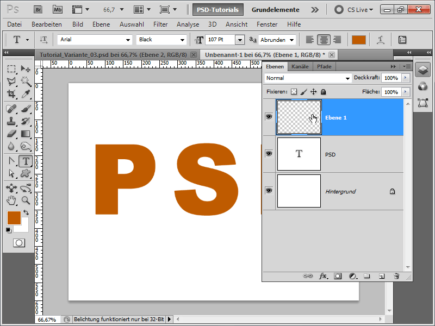
Task: Open the Filter menu
Action: pos(160,24)
